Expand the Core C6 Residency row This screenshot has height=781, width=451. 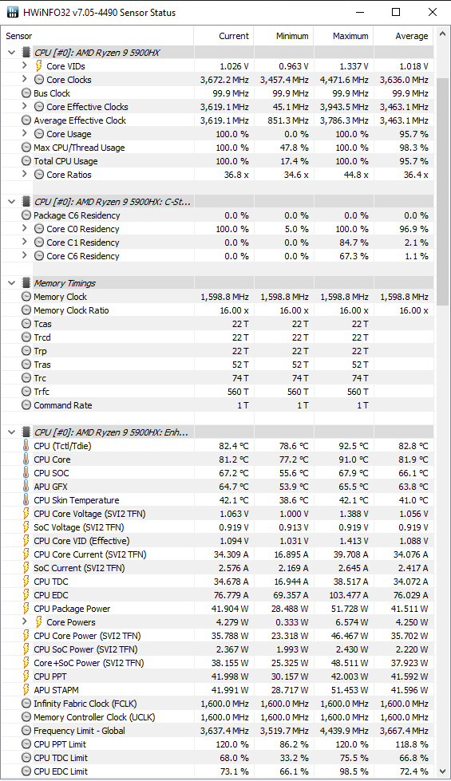25,255
